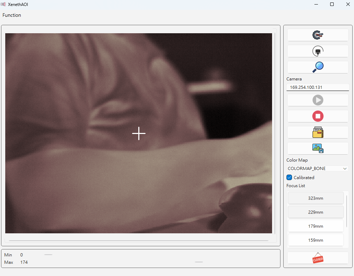Click the Max value slider handle
The height and width of the screenshot is (276, 354).
point(199,262)
